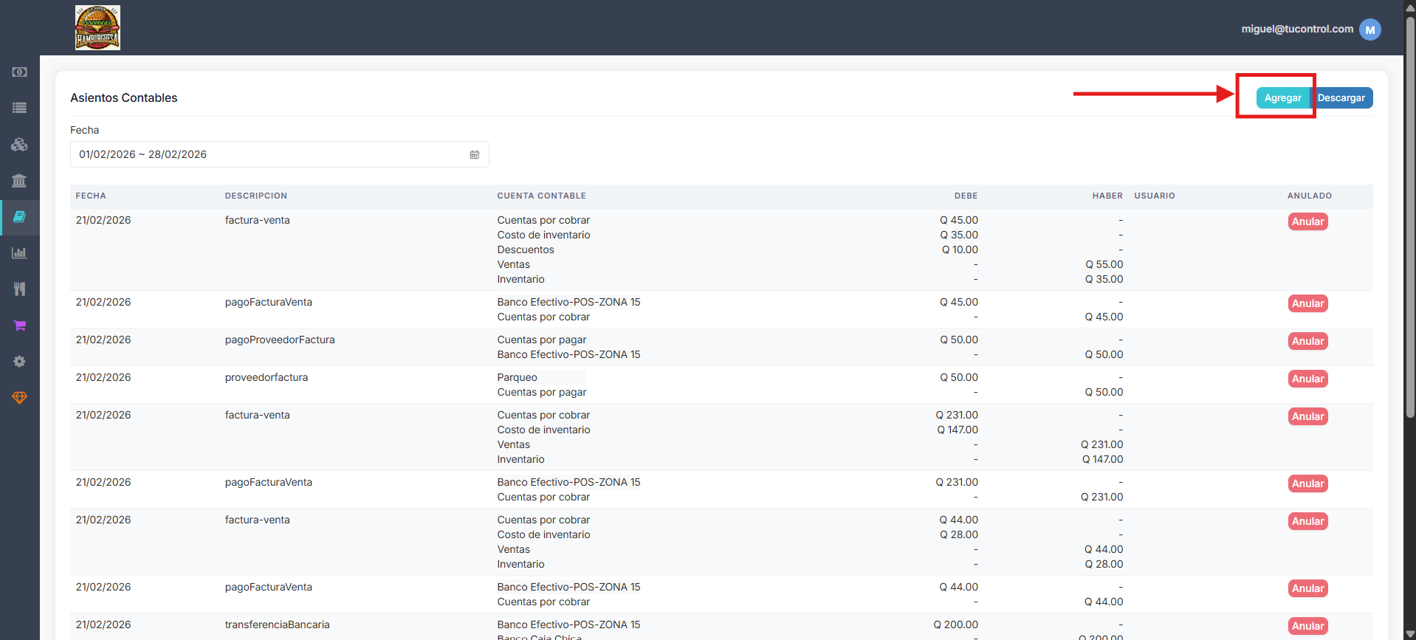Image resolution: width=1416 pixels, height=640 pixels.
Task: Click the proveedorfactura description
Action: coord(267,377)
